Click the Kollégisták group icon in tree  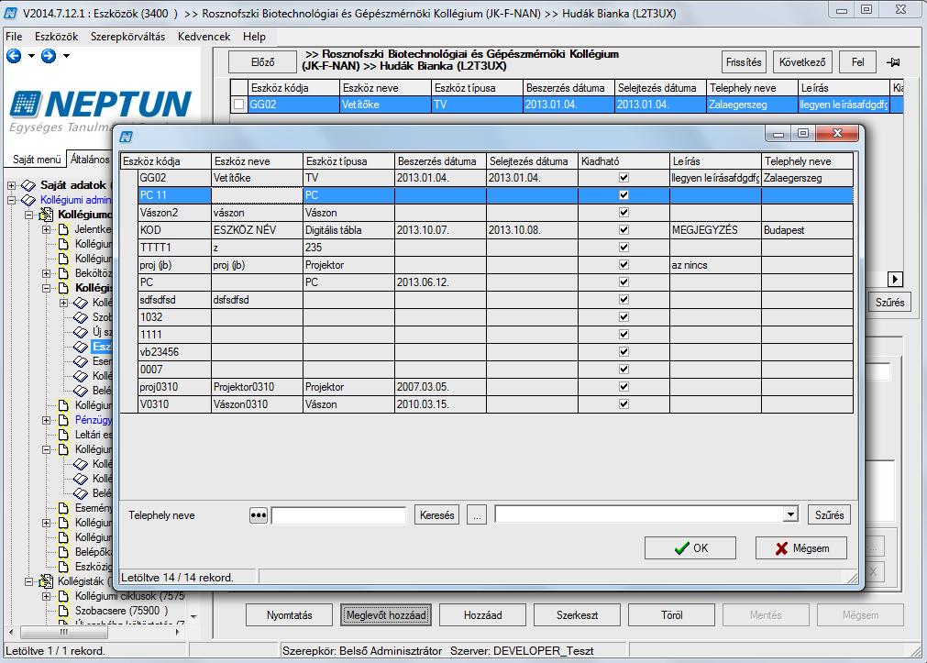(46, 581)
